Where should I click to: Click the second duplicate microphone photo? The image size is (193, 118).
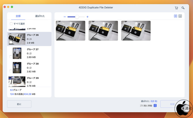click(x=103, y=31)
